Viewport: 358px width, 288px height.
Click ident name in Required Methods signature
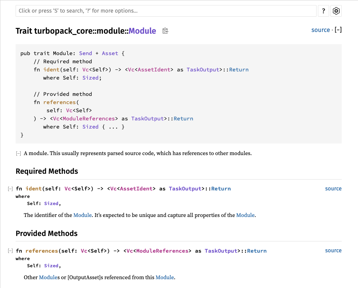click(34, 189)
